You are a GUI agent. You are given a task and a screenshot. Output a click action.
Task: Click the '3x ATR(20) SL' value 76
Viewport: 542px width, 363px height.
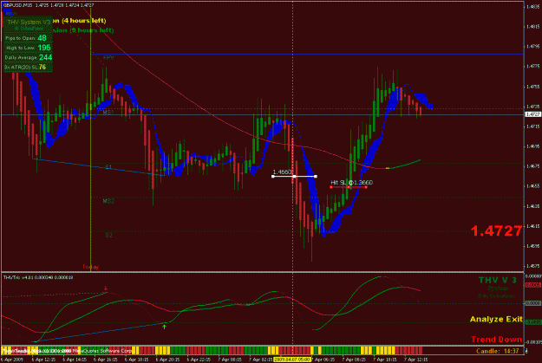point(42,68)
